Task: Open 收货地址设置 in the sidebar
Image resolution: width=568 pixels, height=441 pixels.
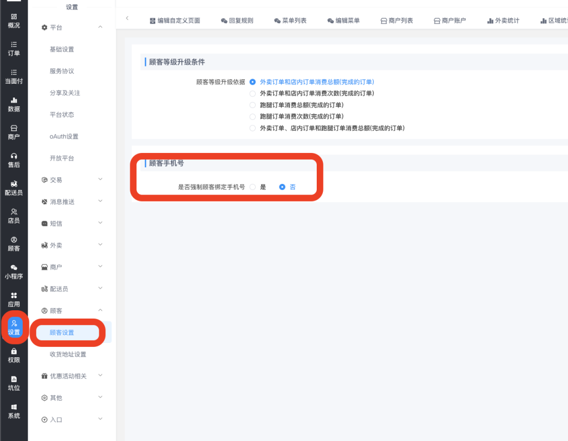Action: pyautogui.click(x=68, y=355)
